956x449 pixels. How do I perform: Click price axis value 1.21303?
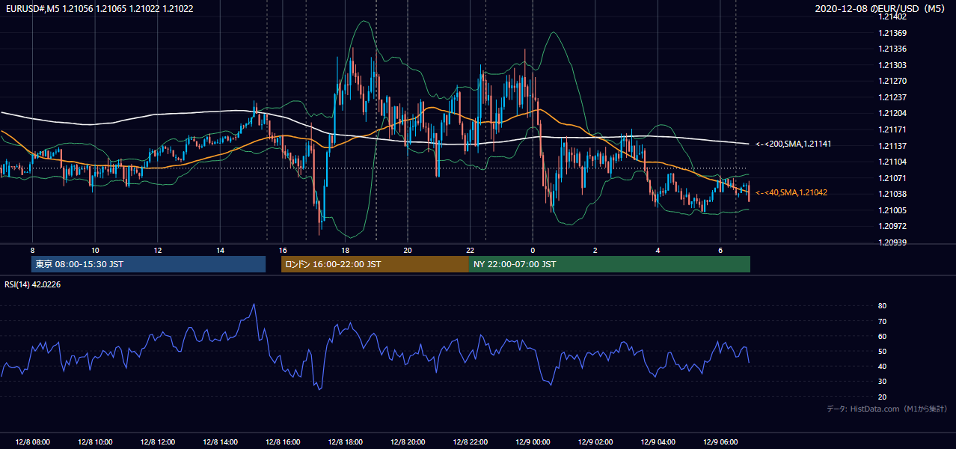tap(892, 65)
